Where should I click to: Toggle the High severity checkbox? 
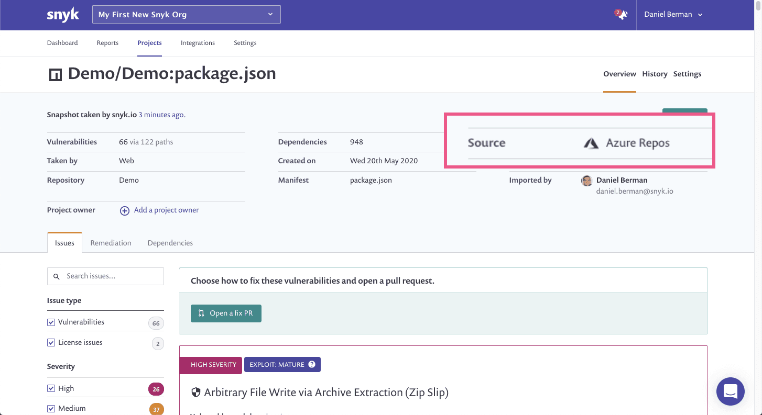[x=51, y=388]
